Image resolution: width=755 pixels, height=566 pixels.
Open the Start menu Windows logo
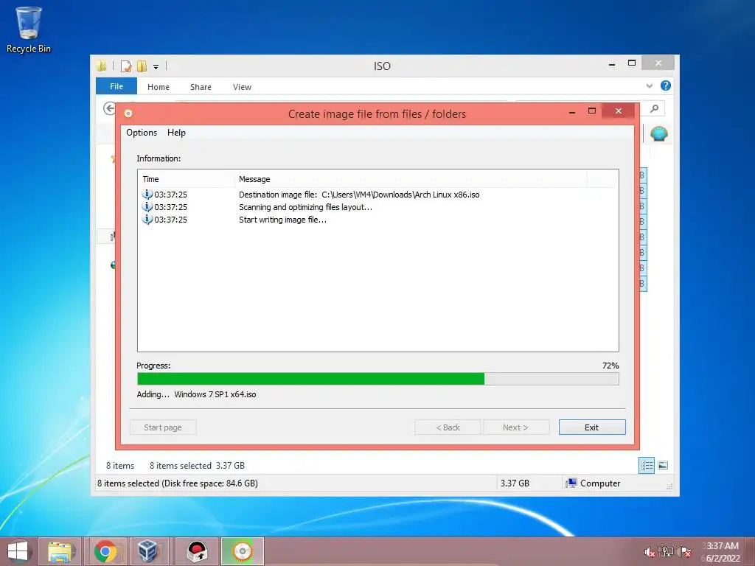(x=18, y=551)
